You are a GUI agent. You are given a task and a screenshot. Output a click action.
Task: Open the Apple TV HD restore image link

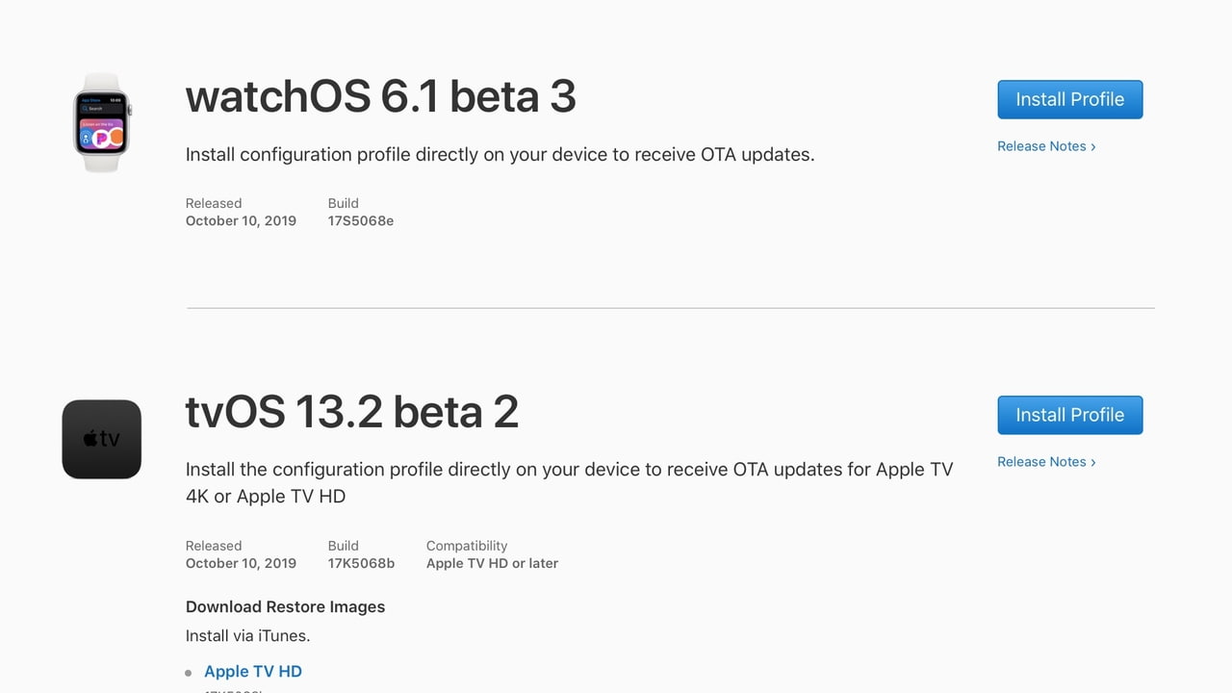(x=253, y=672)
